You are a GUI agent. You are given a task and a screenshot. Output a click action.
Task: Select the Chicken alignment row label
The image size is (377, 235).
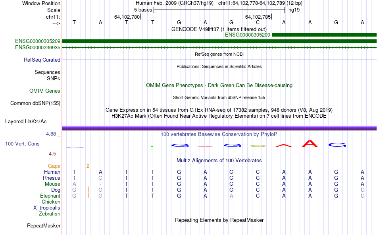(51, 202)
